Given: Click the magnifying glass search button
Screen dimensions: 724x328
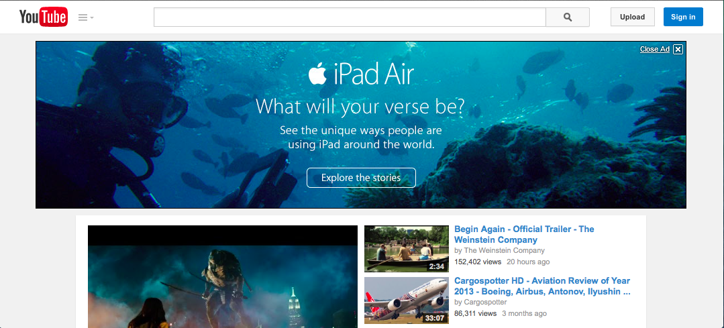Looking at the screenshot, I should click(568, 17).
